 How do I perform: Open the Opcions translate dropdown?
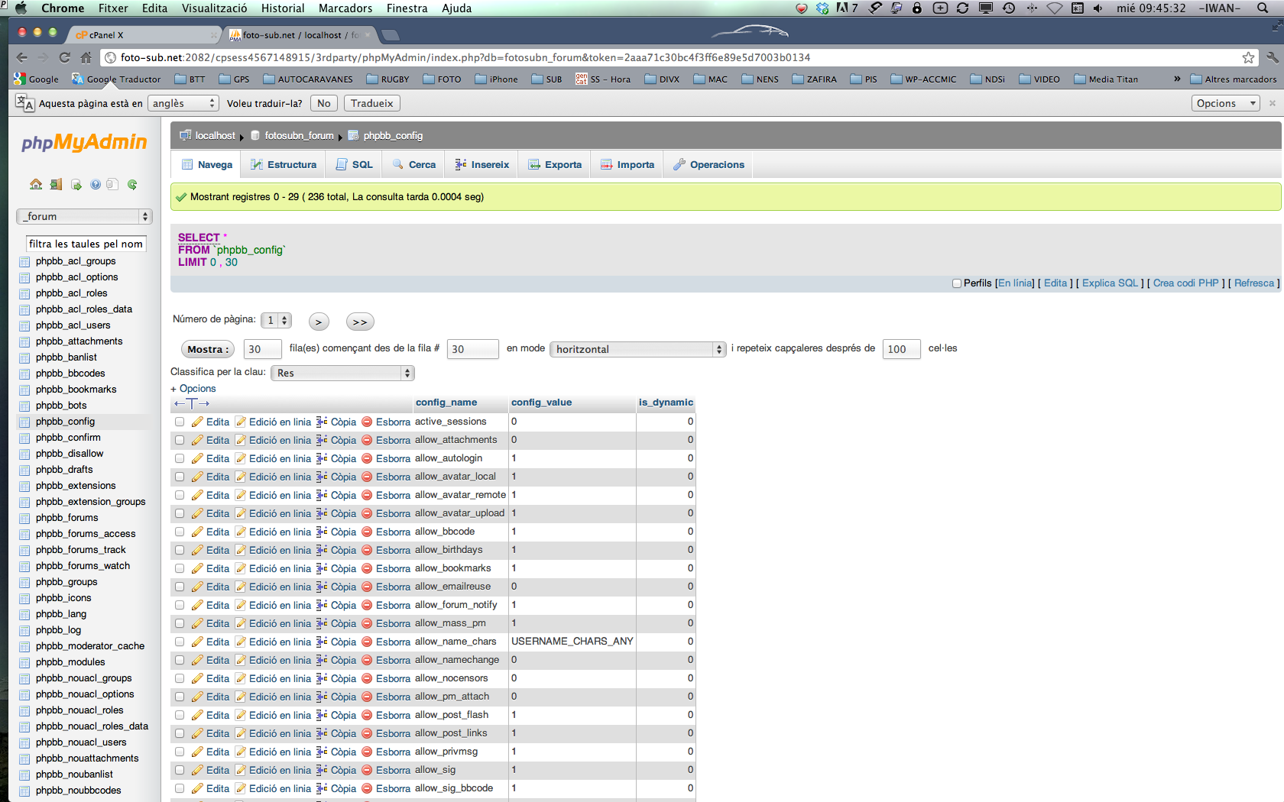click(x=1225, y=103)
